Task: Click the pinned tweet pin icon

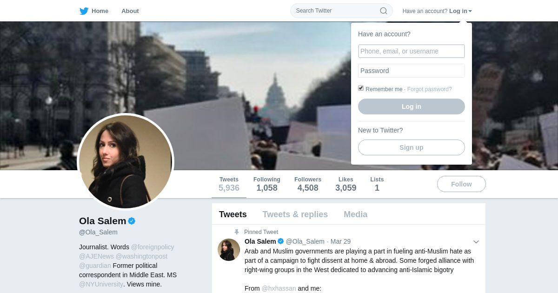Action: (x=236, y=232)
